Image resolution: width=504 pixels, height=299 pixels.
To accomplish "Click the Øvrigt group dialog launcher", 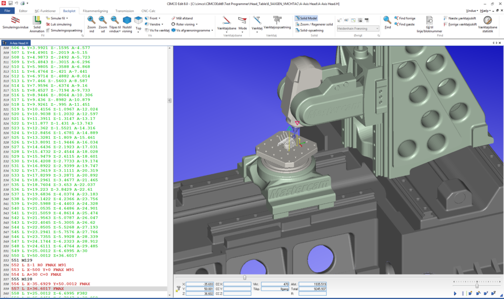I will coord(378,35).
